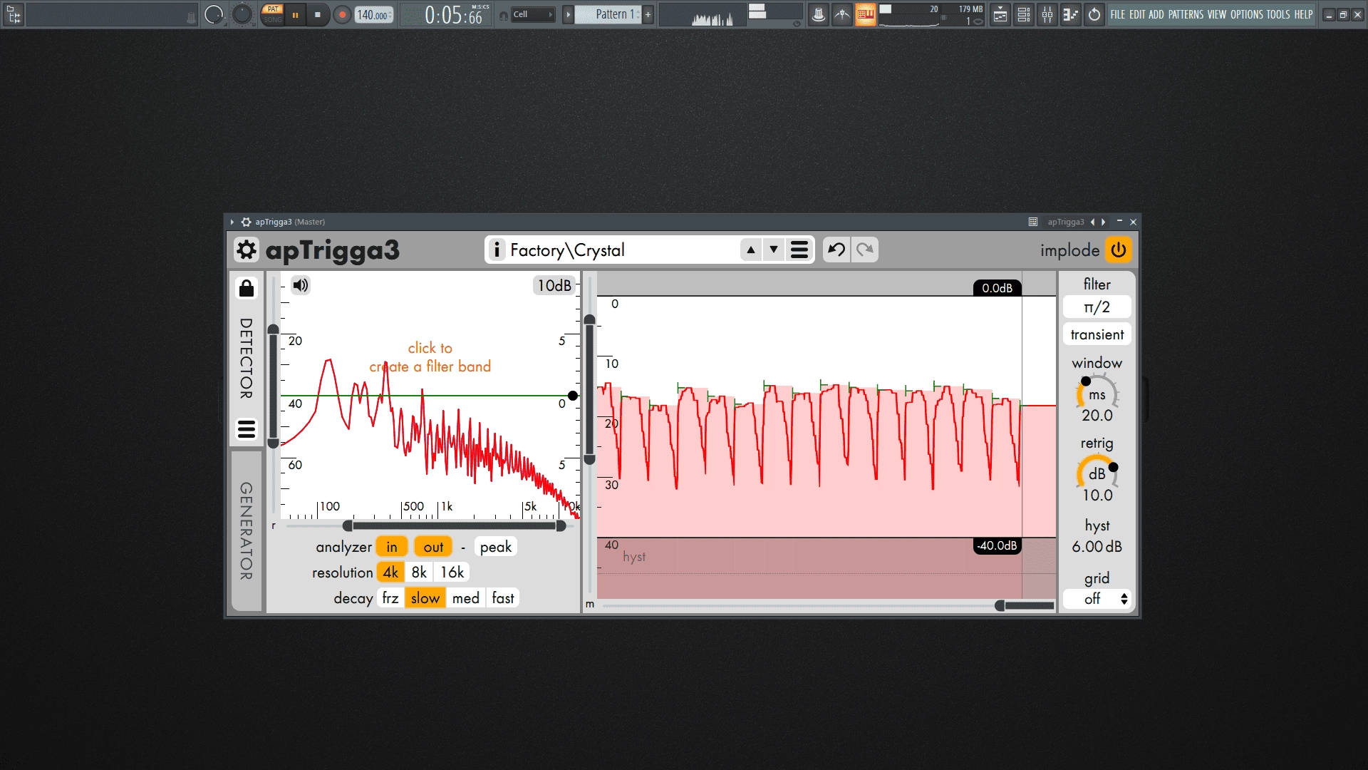Image resolution: width=1368 pixels, height=770 pixels.
Task: Click the hyst 6.00 dB value
Action: [x=1097, y=547]
